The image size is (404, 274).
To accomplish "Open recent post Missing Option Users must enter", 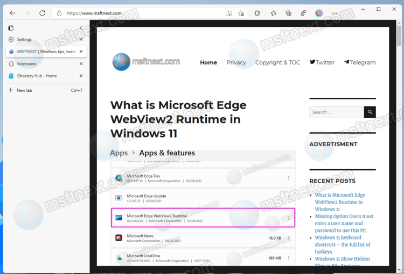I will click(344, 223).
